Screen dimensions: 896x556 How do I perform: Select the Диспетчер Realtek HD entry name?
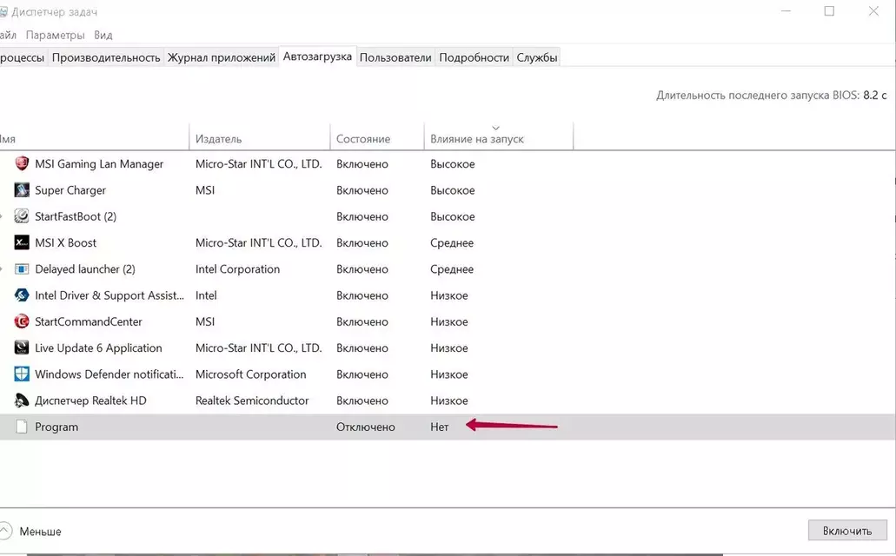point(91,400)
